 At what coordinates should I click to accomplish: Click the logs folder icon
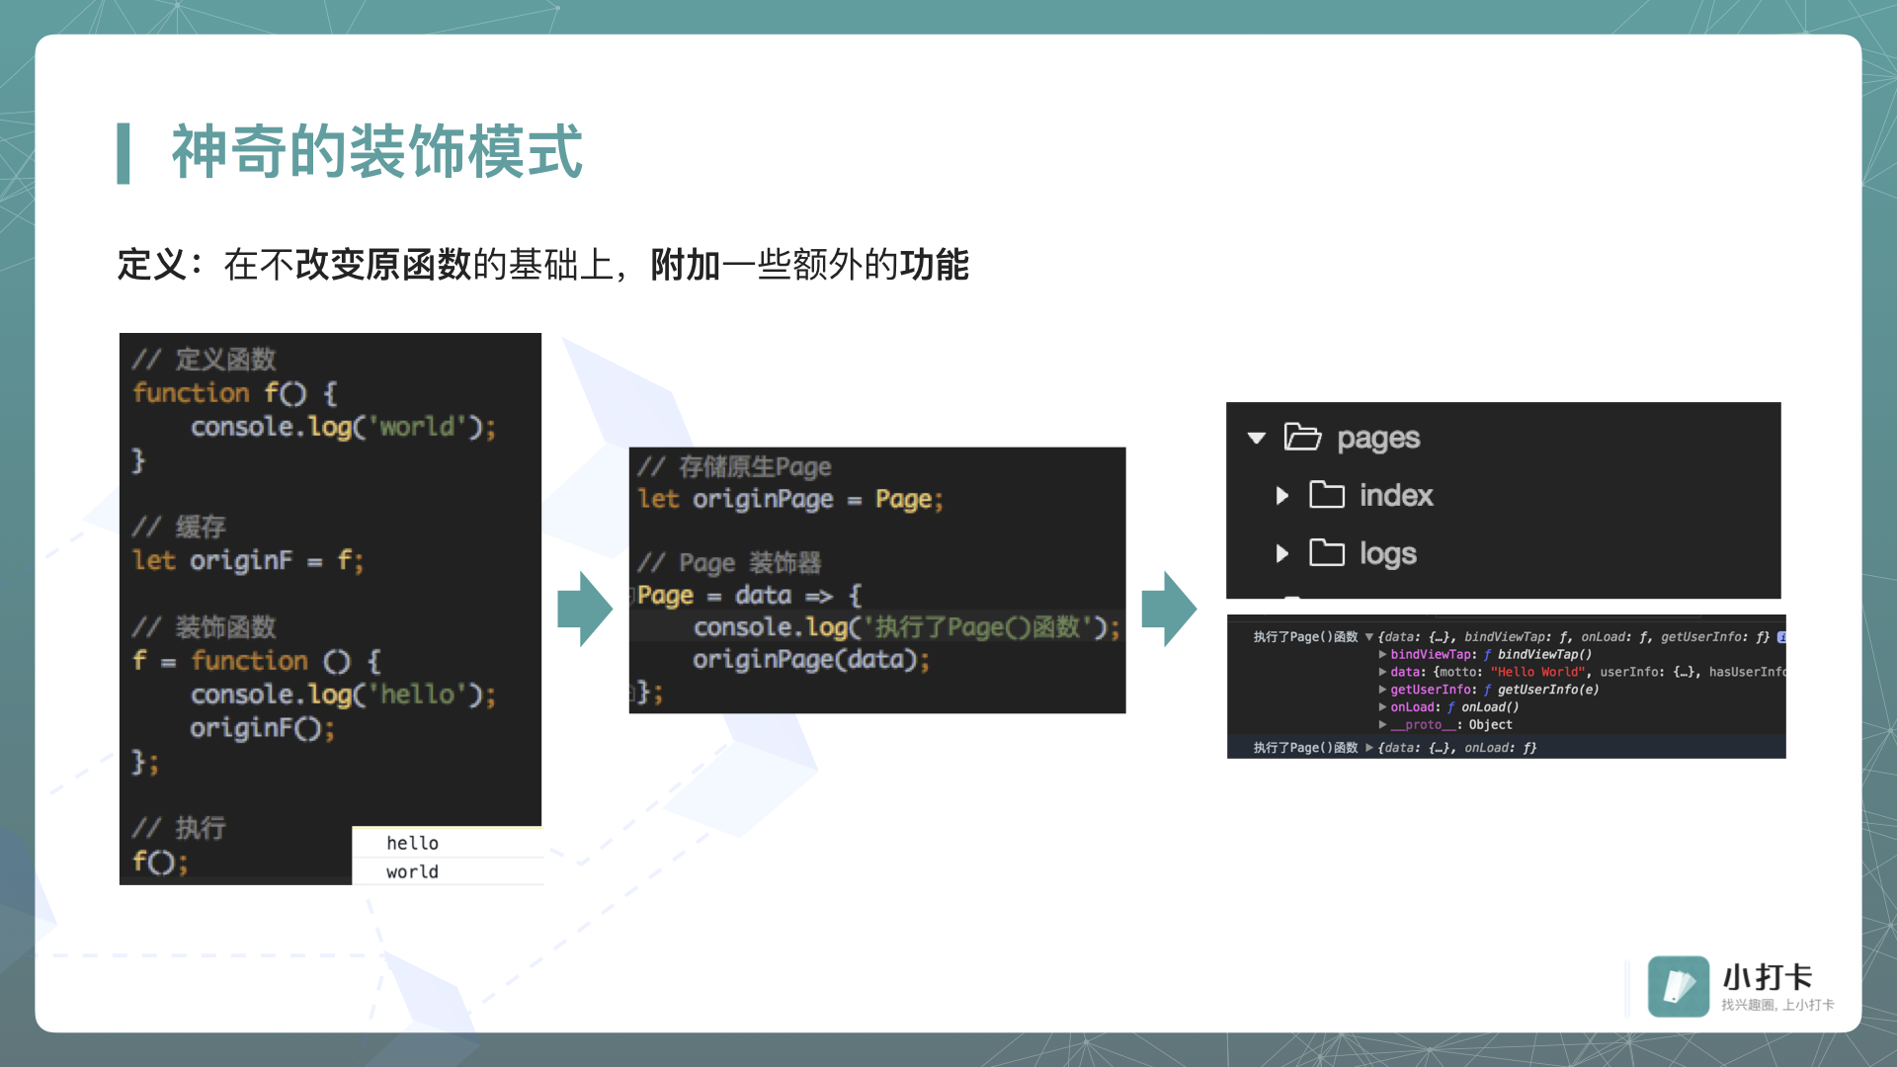point(1326,552)
